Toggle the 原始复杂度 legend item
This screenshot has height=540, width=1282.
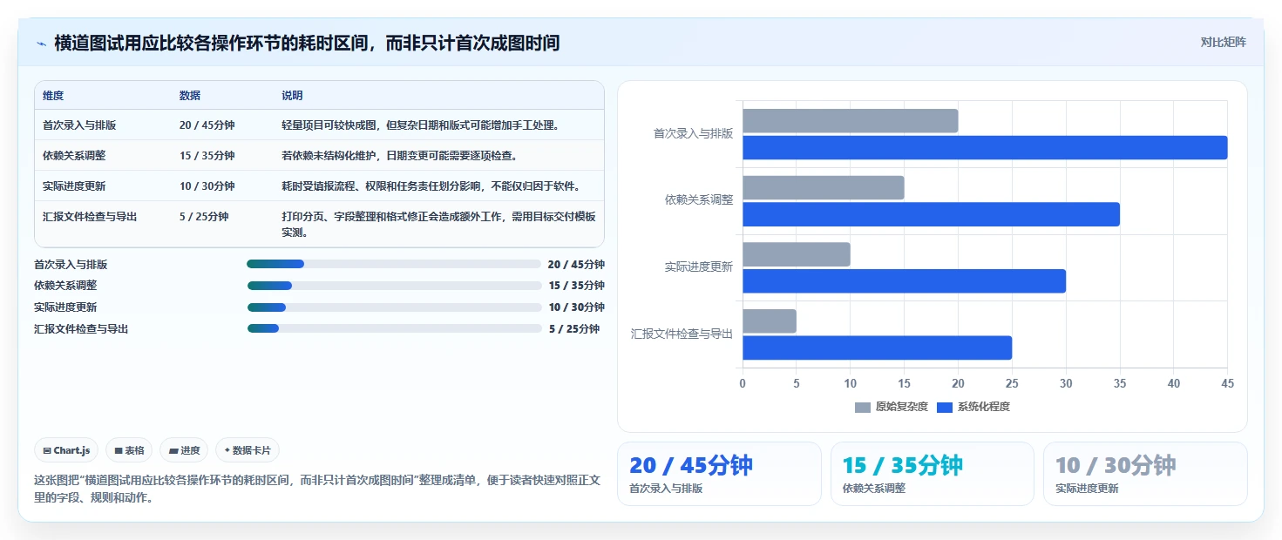coord(892,407)
